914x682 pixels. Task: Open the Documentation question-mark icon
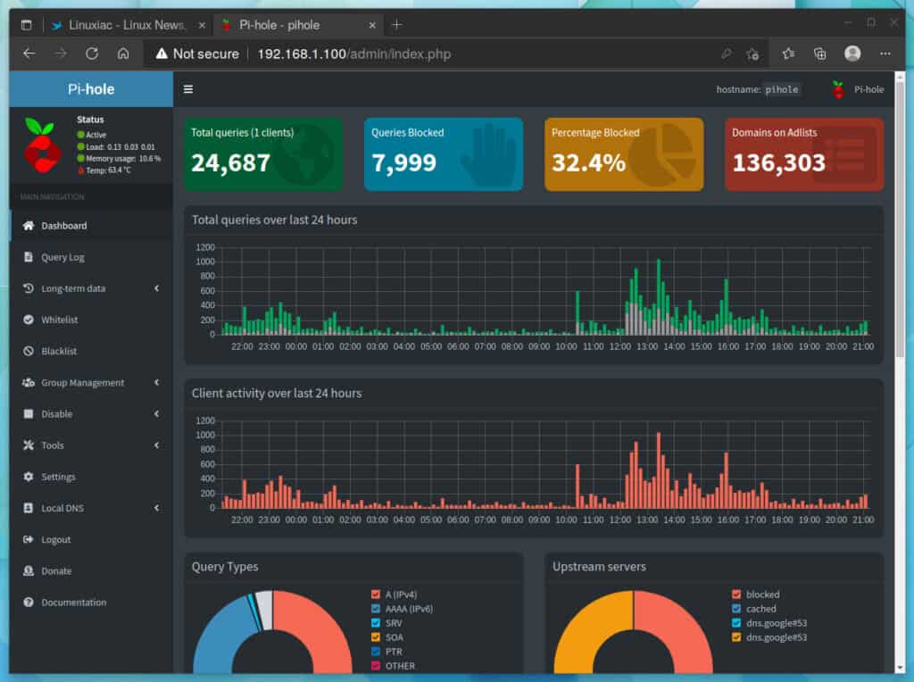pos(28,603)
